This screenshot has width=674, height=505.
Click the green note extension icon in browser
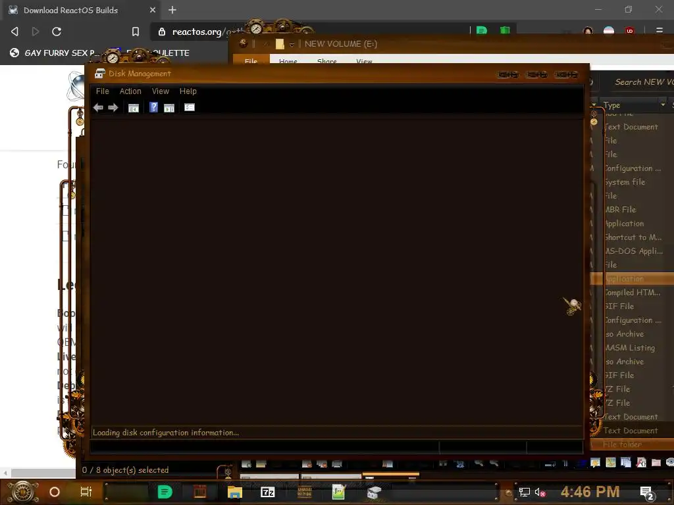(481, 30)
